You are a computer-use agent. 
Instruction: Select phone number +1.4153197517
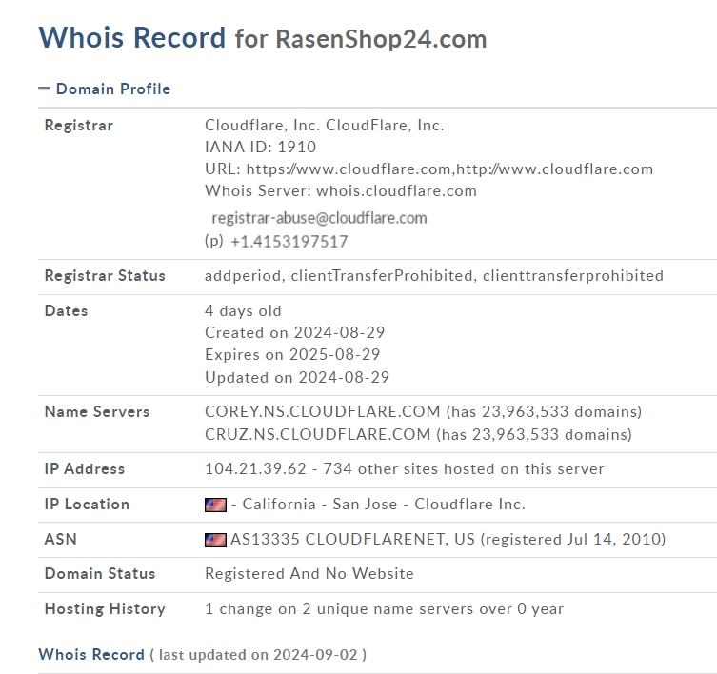pyautogui.click(x=289, y=242)
